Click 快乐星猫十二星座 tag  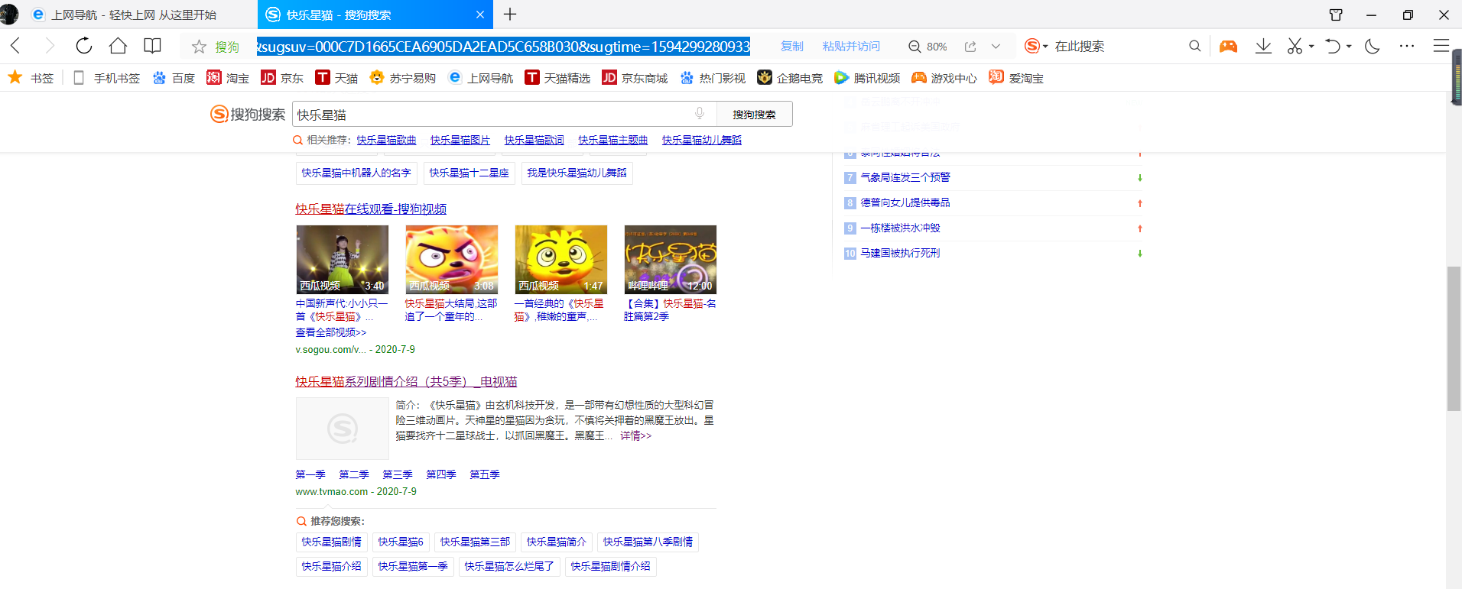[469, 173]
